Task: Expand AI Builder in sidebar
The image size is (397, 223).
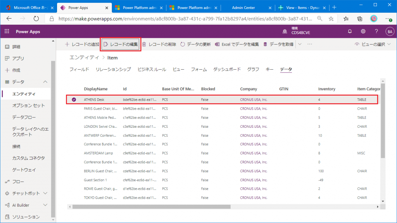Action: [x=45, y=205]
